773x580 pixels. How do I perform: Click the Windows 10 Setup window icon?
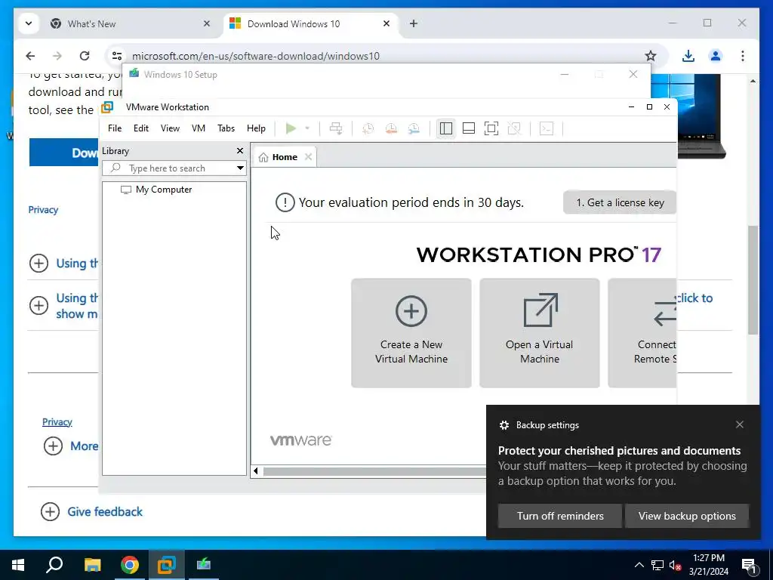(x=134, y=73)
